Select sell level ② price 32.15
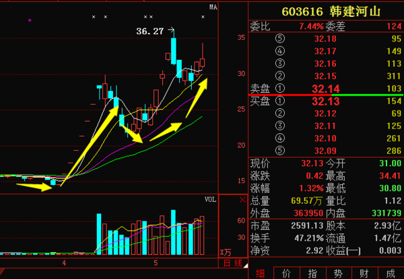 (325, 76)
